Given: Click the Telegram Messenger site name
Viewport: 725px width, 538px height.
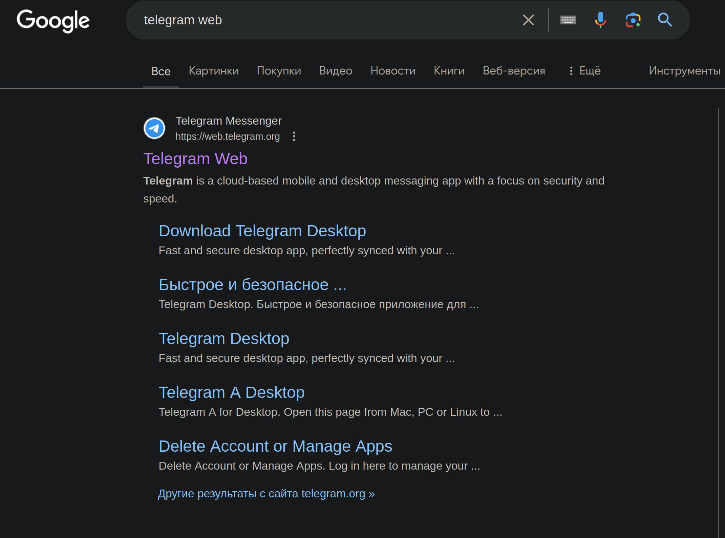Looking at the screenshot, I should 229,121.
